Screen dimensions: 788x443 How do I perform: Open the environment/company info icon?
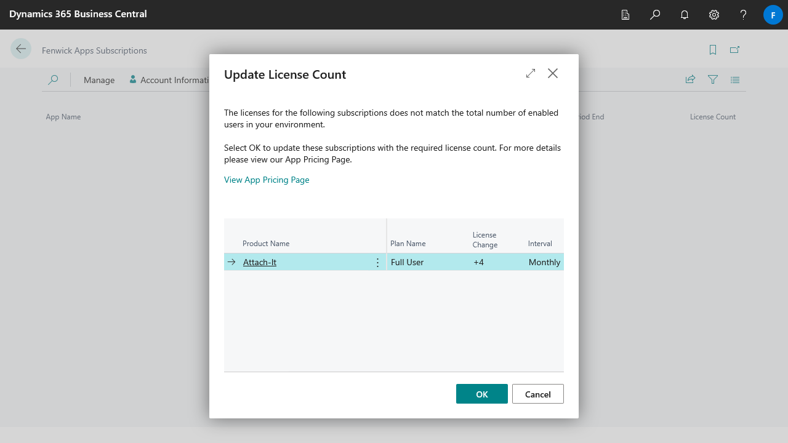tap(625, 15)
